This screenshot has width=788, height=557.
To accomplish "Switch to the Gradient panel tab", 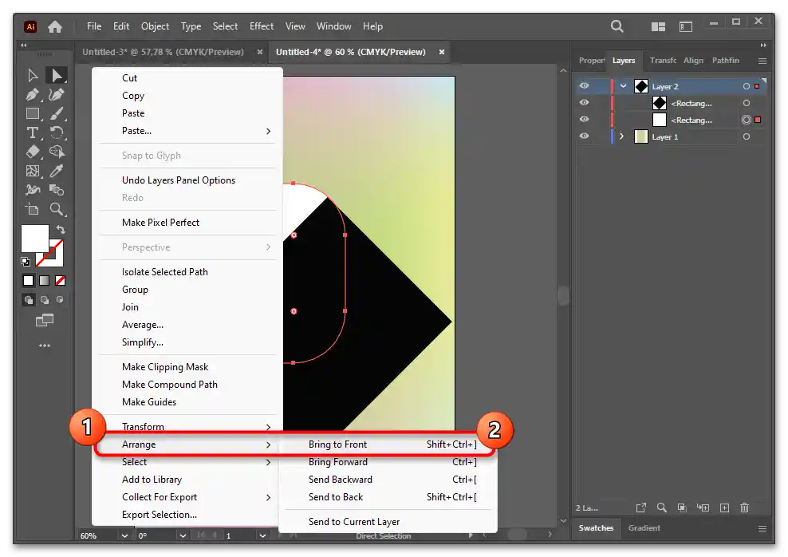I will pyautogui.click(x=644, y=527).
